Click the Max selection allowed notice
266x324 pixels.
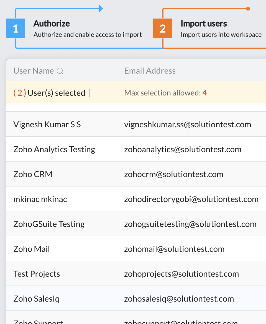pyautogui.click(x=165, y=93)
